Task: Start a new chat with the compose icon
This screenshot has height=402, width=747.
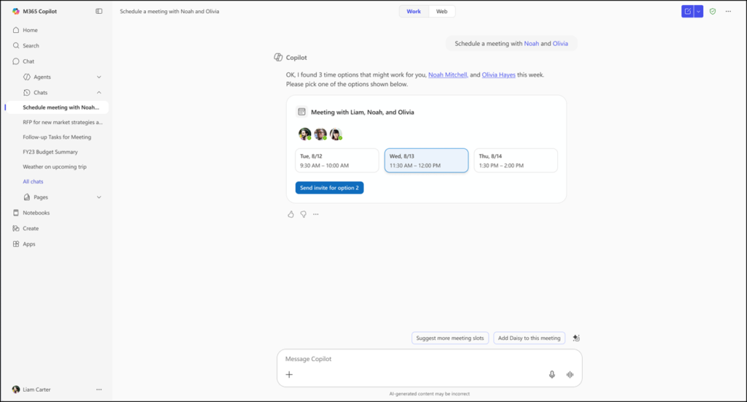Action: [687, 12]
